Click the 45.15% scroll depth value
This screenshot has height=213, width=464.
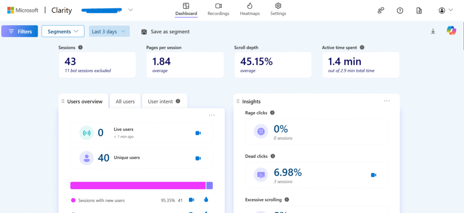(256, 61)
